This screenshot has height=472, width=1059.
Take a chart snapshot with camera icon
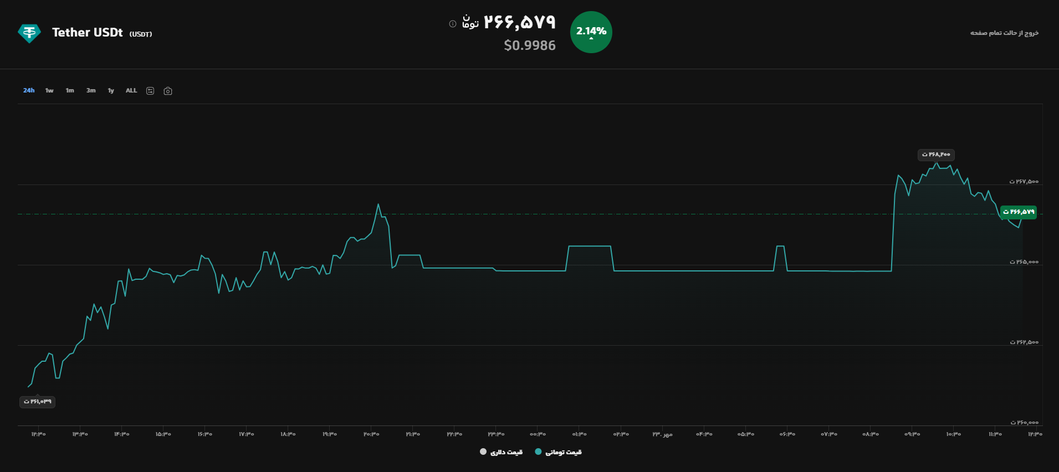(168, 91)
